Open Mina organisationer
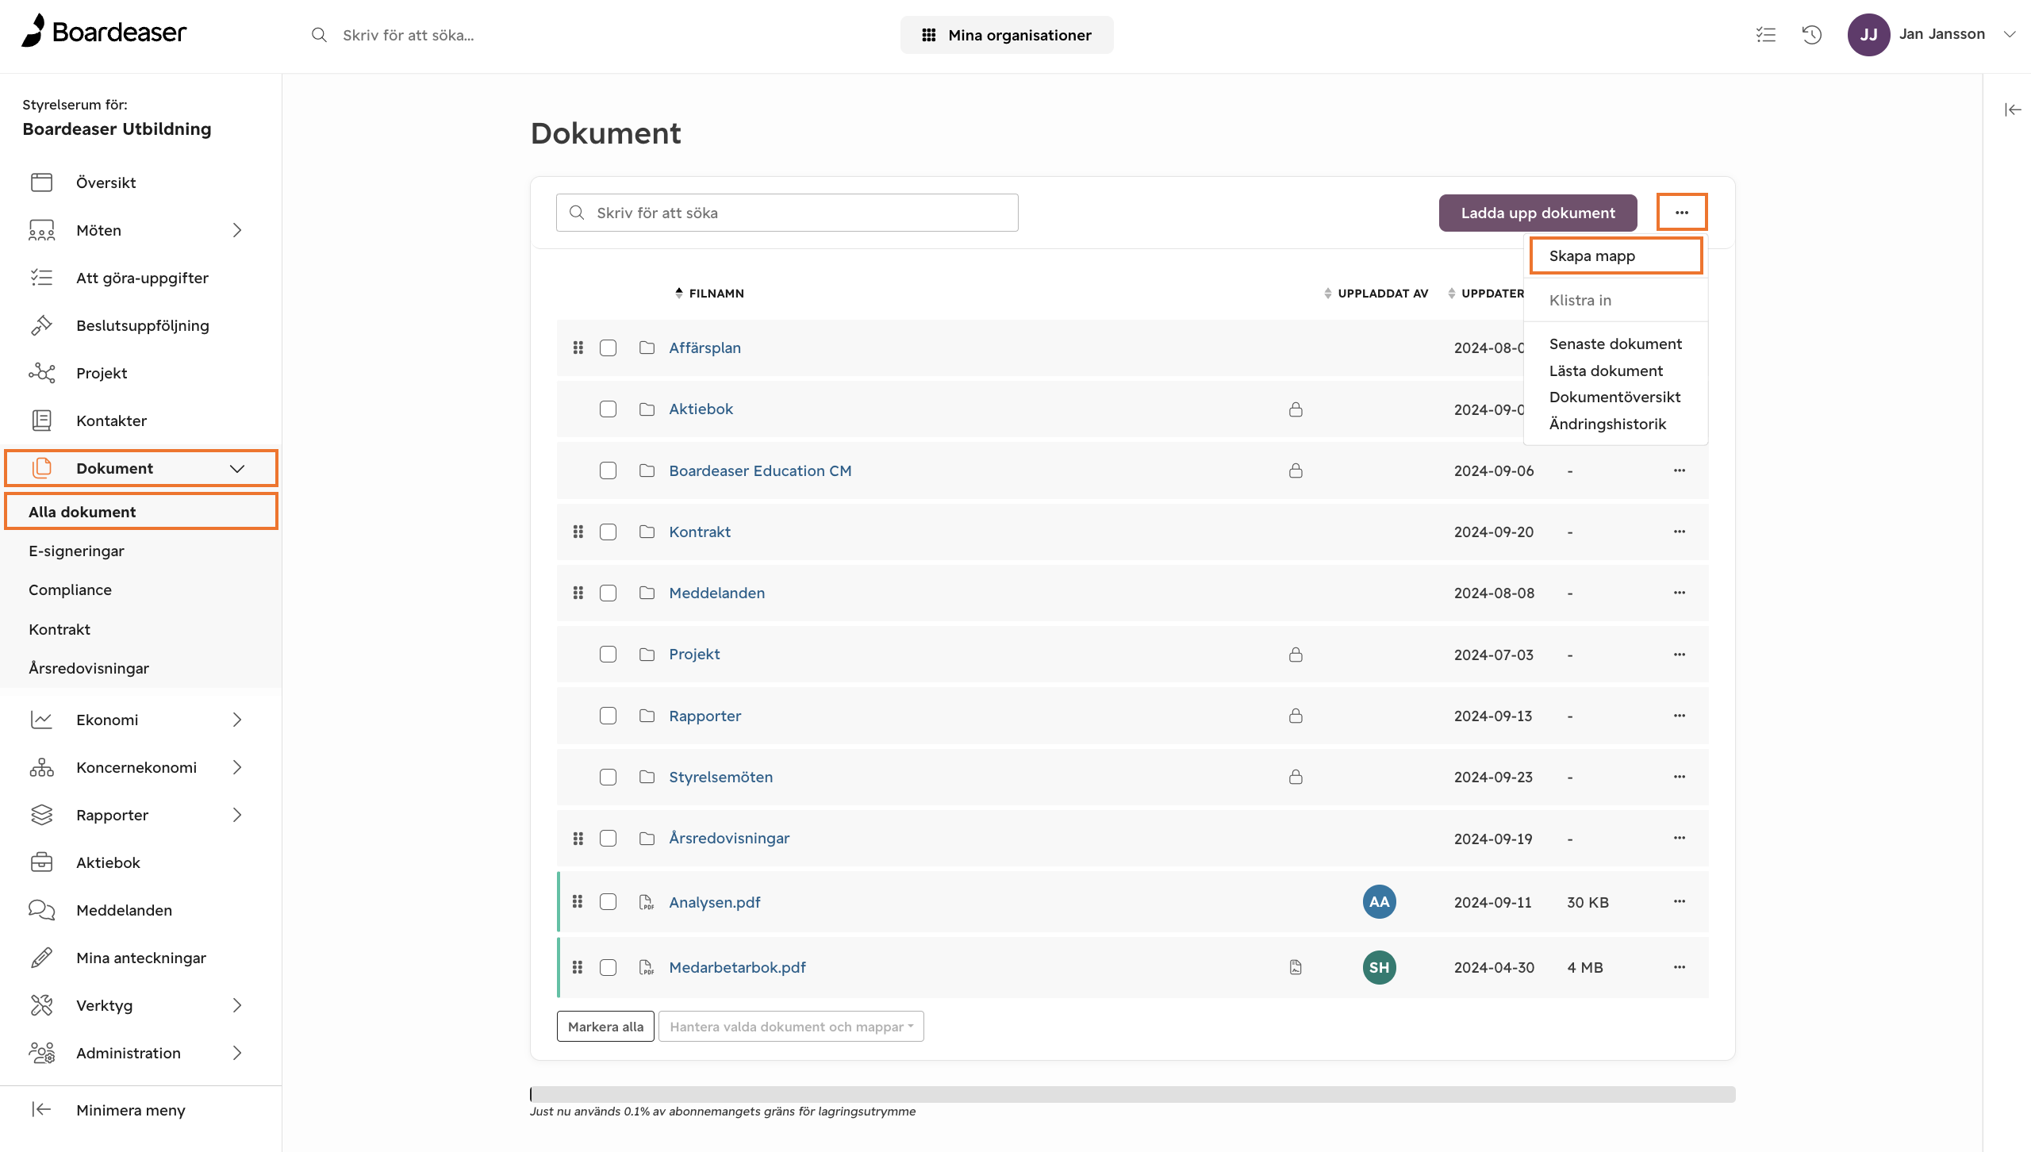This screenshot has height=1152, width=2031. 1006,35
